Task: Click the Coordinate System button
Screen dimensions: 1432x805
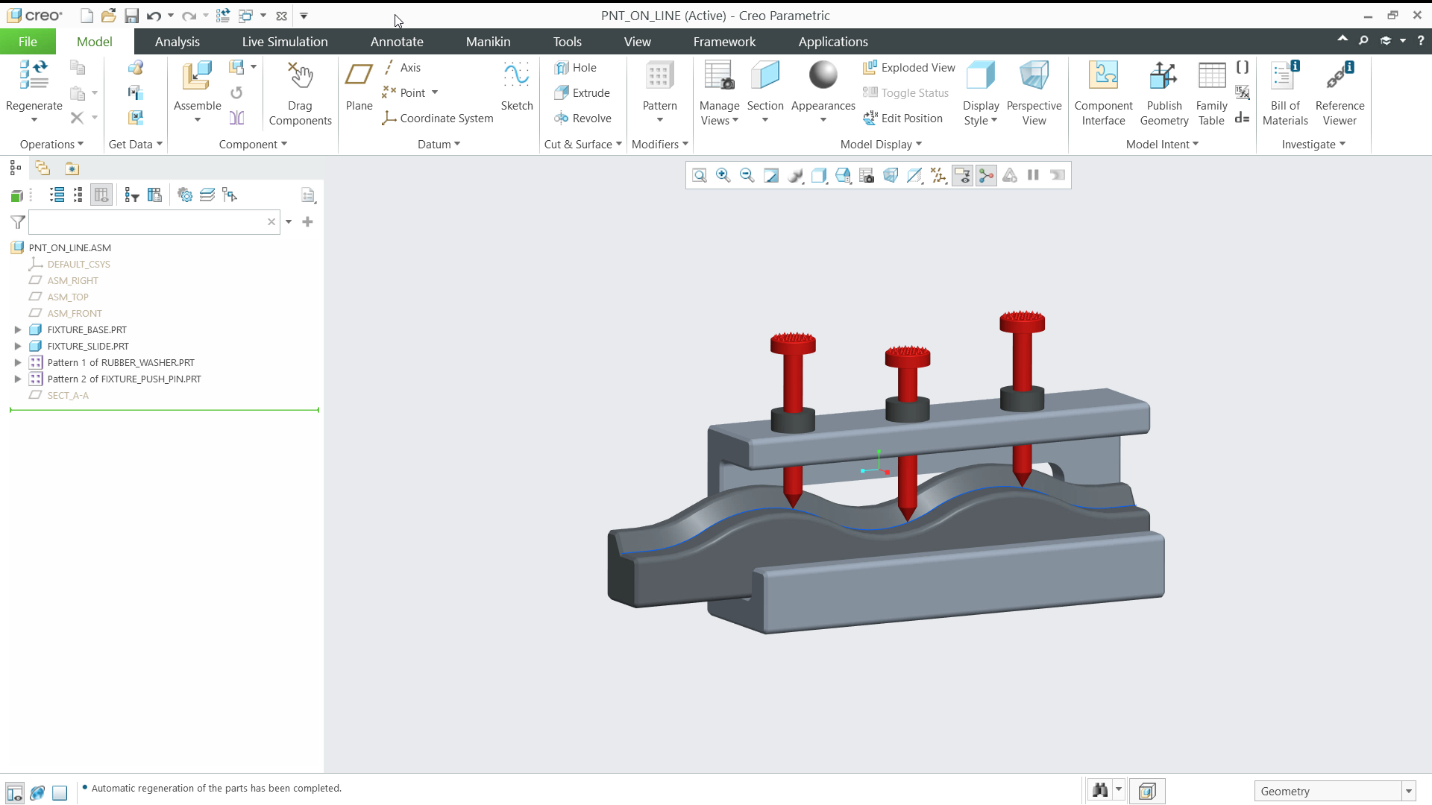Action: click(x=437, y=119)
